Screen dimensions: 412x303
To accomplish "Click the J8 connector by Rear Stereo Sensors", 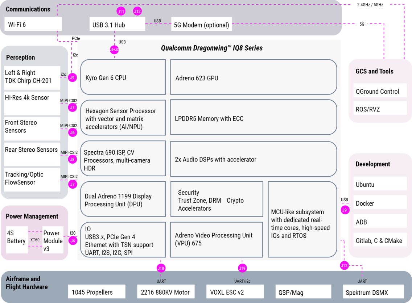I will 73,159.
